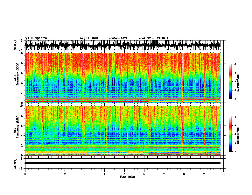
Task: Click the ch.2 color bar "log(PSD)(V²/Hz)" label
Action: pos(238,135)
